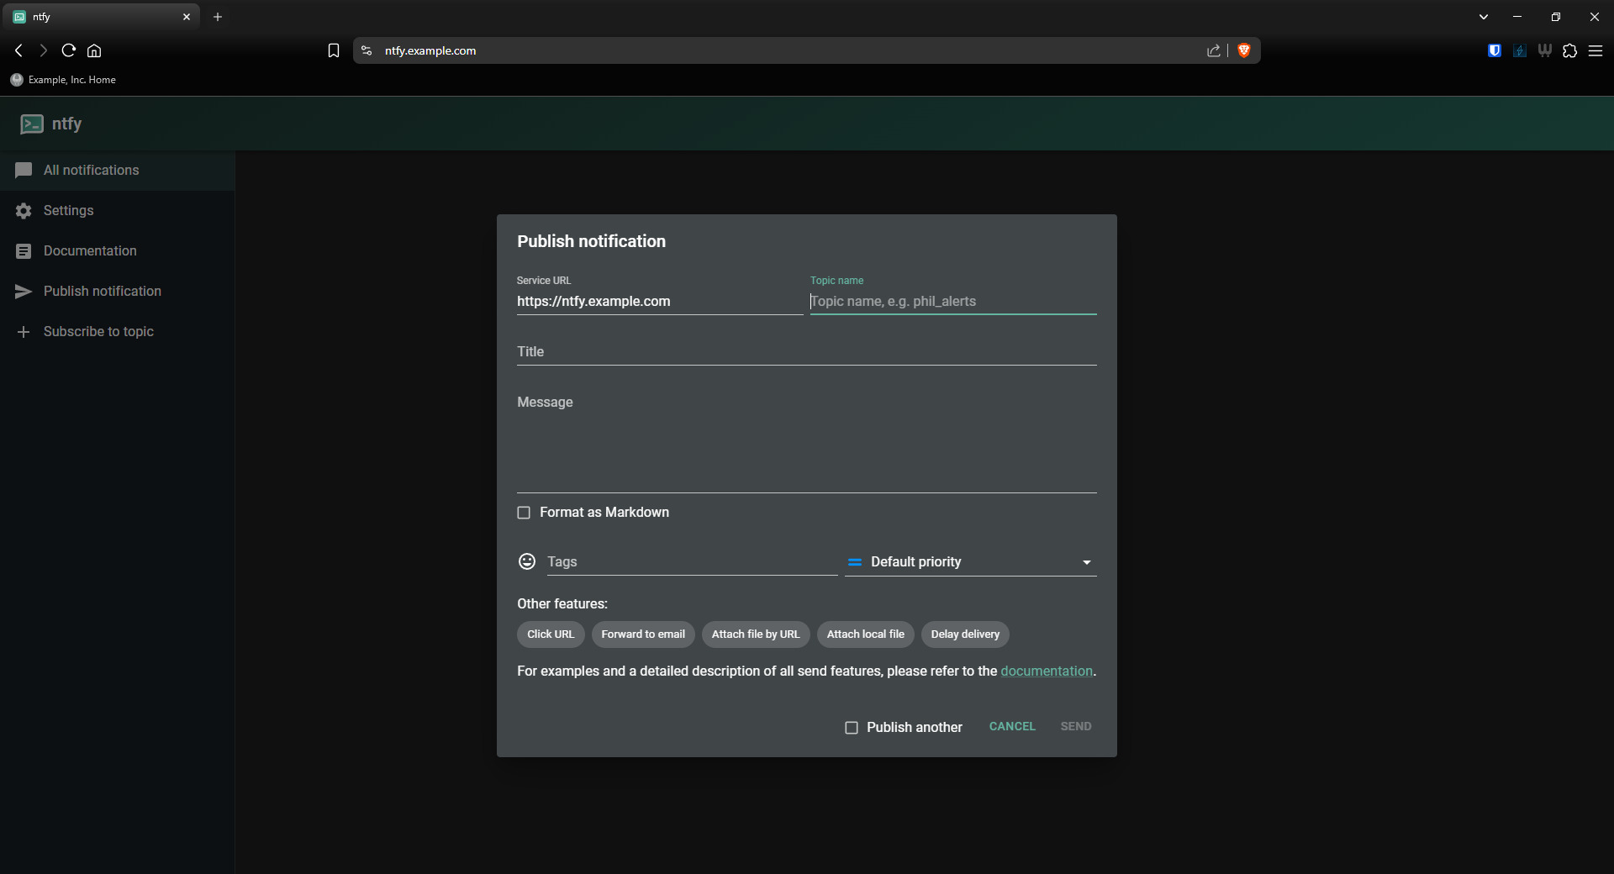Open the Bitwarden extension icon
This screenshot has height=874, width=1614.
(1495, 50)
